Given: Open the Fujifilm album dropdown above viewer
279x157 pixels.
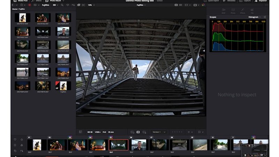Looking at the screenshot, I should (141, 5).
